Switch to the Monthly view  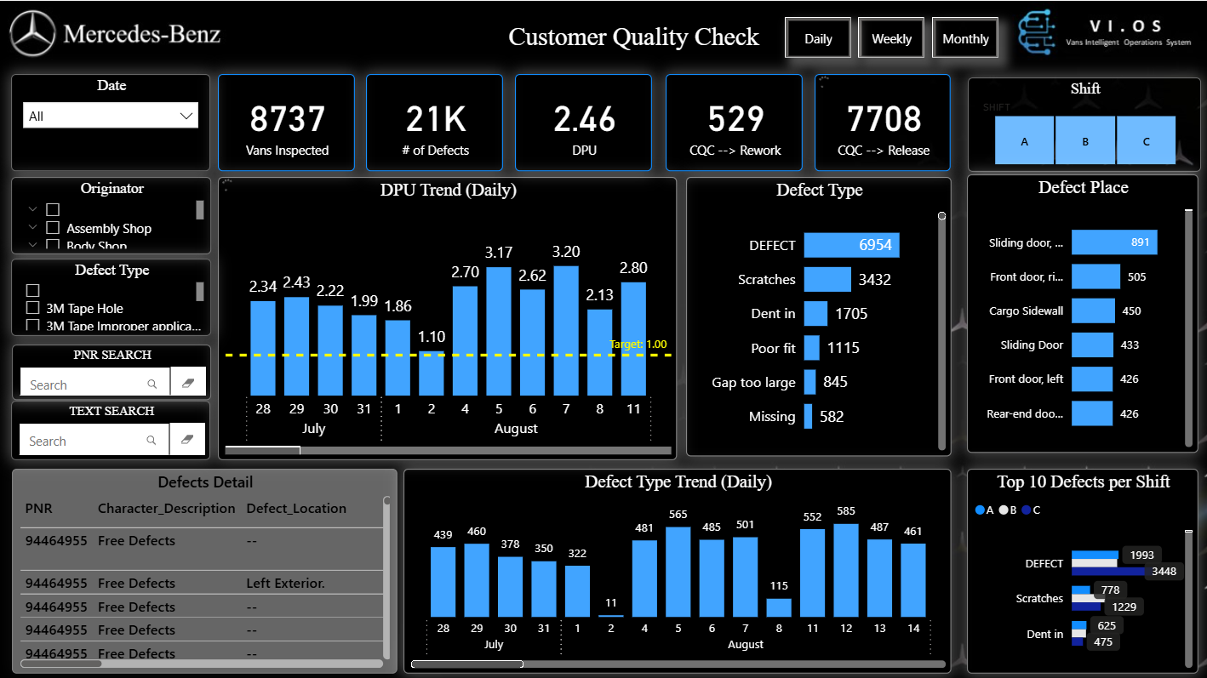click(x=965, y=37)
